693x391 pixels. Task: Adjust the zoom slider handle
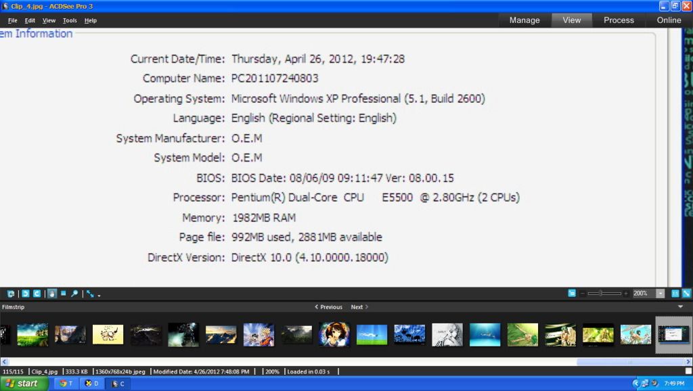(x=601, y=294)
